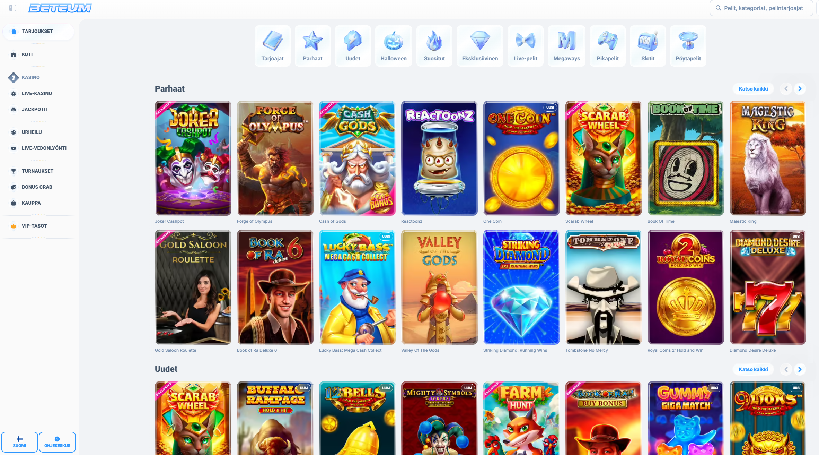Open the Book Of Time thumbnail
This screenshot has width=819, height=455.
[x=685, y=158]
